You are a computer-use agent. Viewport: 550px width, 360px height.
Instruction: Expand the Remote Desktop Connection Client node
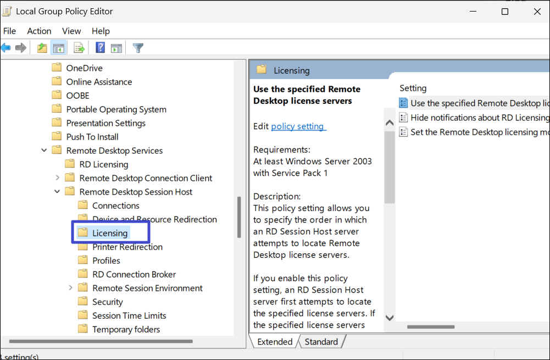57,178
